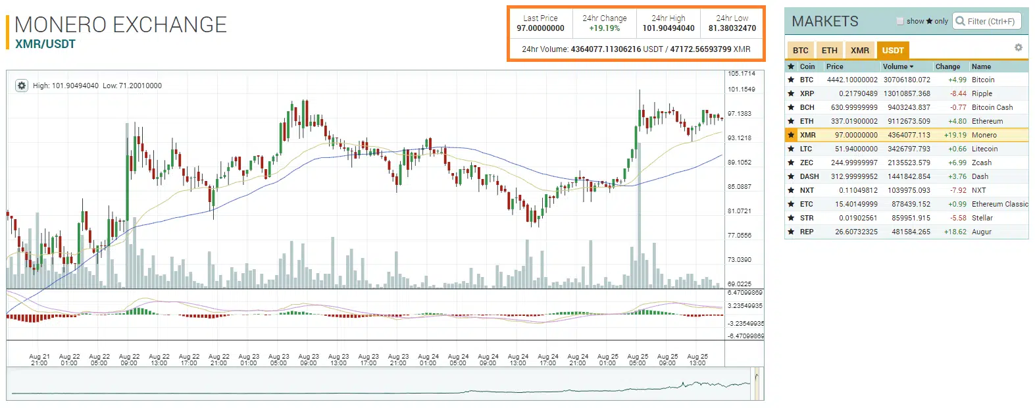Toggle favorite star for XMR row
The image size is (1035, 408).
pos(791,135)
